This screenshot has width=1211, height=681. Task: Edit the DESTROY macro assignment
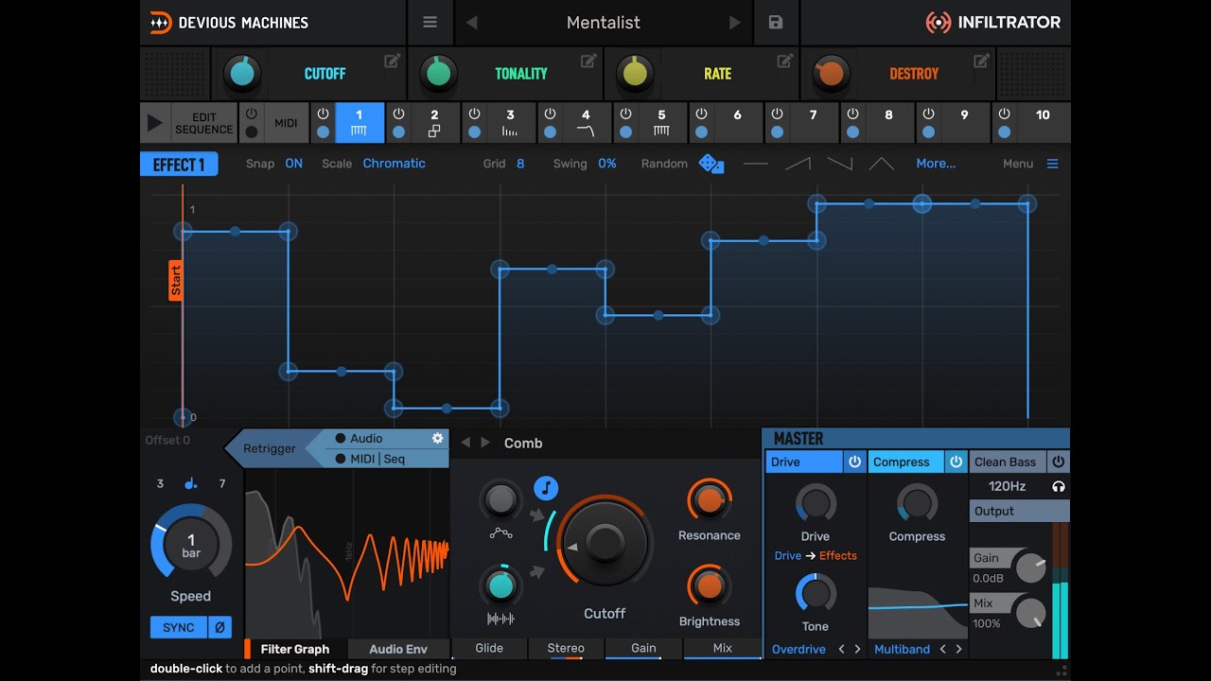point(982,61)
